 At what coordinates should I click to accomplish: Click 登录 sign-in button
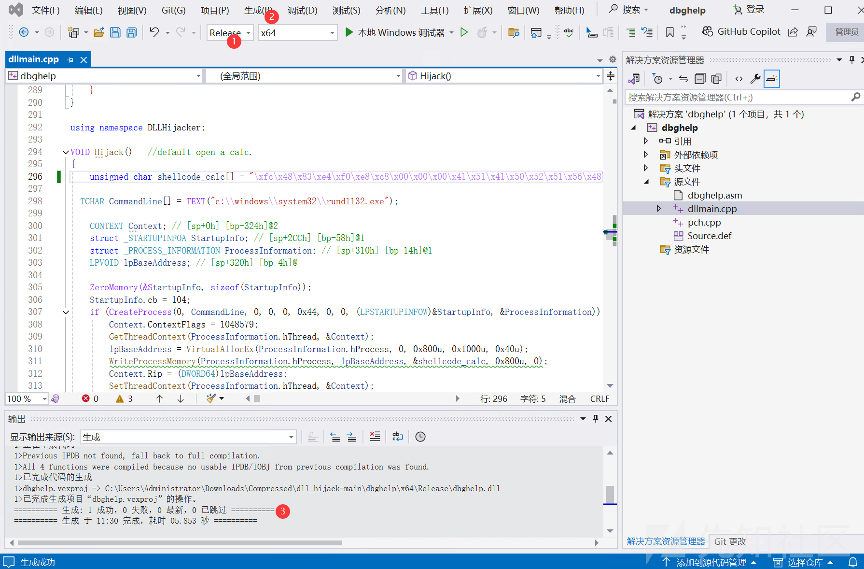(748, 10)
